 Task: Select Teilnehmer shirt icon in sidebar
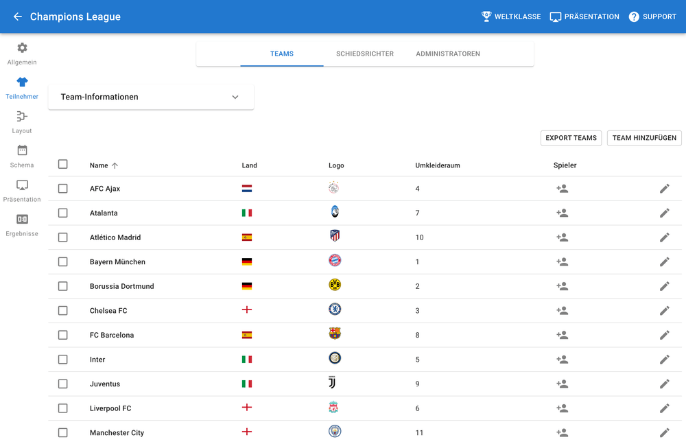click(22, 82)
